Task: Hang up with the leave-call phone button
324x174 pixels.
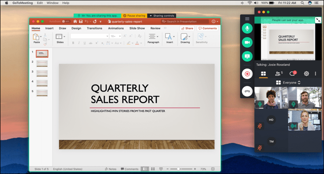Action: [247, 91]
